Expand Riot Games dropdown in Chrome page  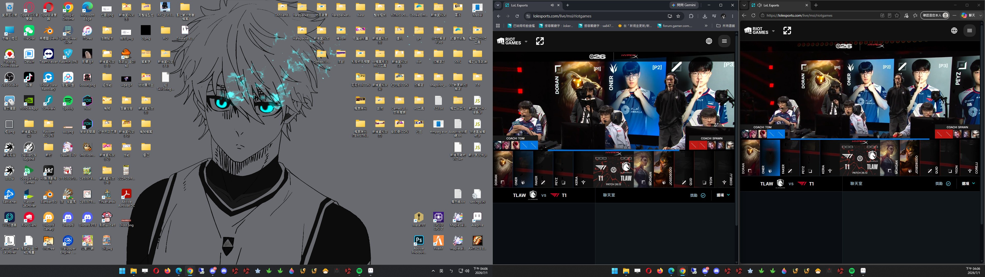tap(526, 41)
